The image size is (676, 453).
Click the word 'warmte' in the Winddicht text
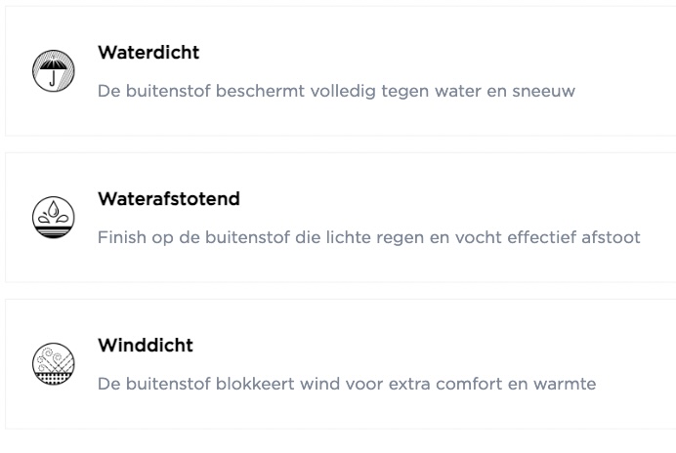pos(566,385)
